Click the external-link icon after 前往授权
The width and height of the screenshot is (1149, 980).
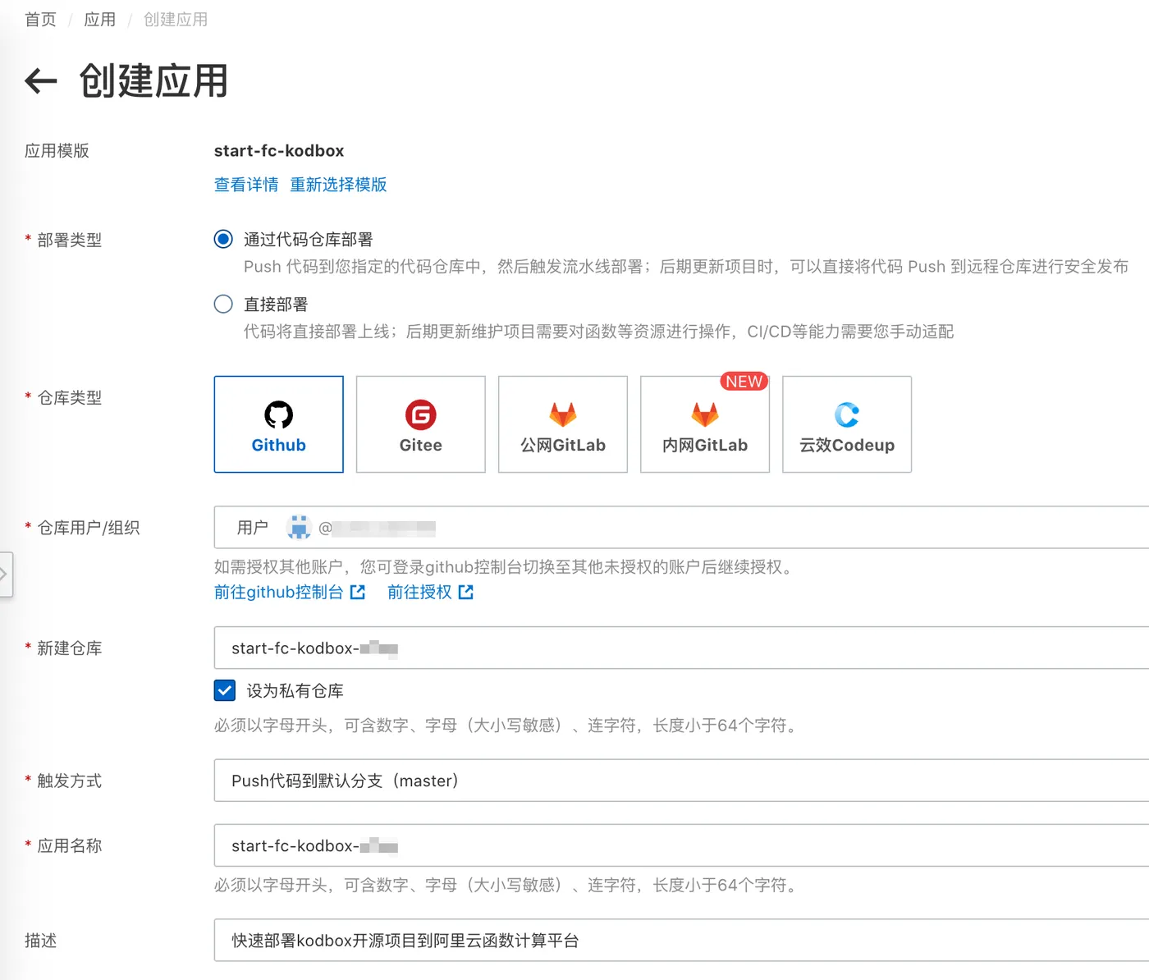(465, 592)
